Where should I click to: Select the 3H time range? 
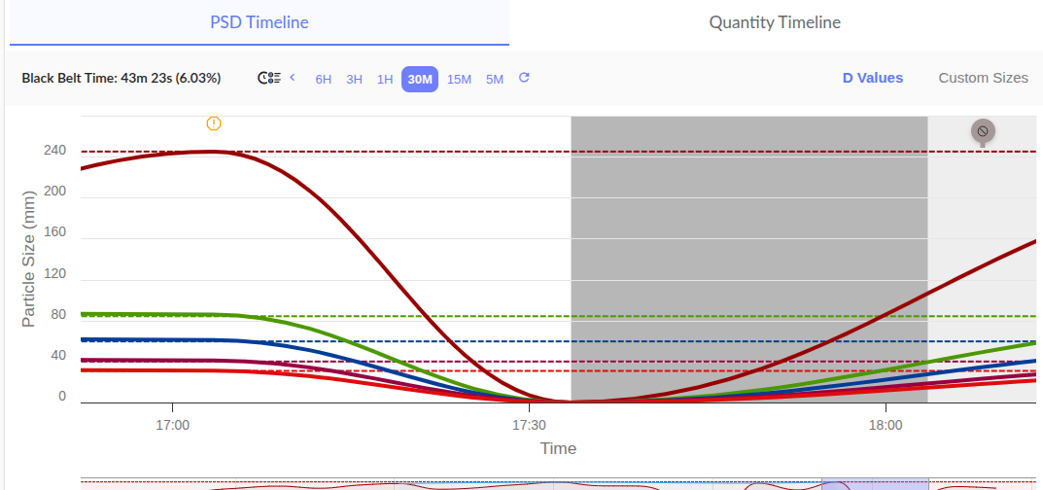click(x=355, y=79)
